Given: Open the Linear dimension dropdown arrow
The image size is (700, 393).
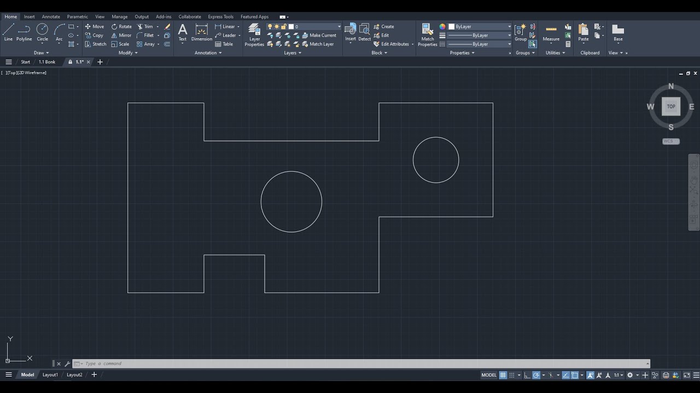Looking at the screenshot, I should tap(238, 26).
